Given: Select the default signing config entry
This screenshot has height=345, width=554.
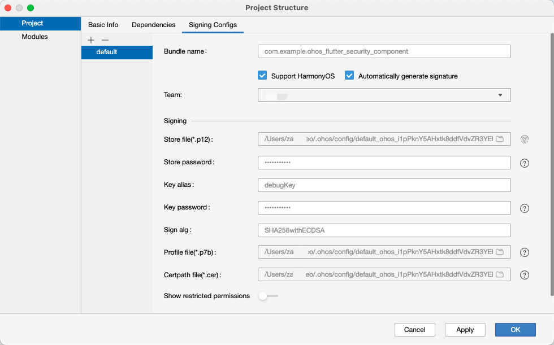Looking at the screenshot, I should point(117,52).
